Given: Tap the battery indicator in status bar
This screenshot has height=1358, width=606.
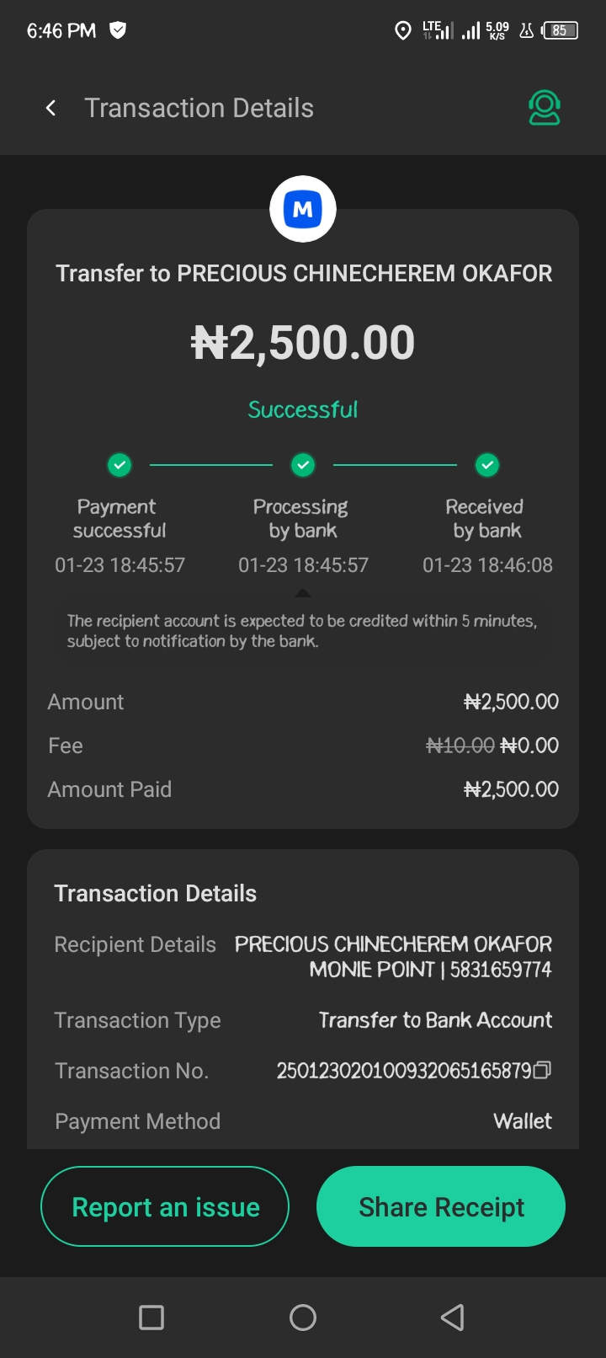Looking at the screenshot, I should pos(560,31).
